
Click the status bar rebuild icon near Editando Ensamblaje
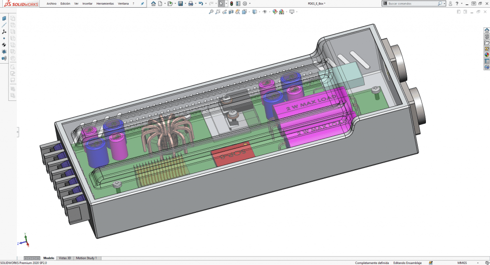click(431, 263)
